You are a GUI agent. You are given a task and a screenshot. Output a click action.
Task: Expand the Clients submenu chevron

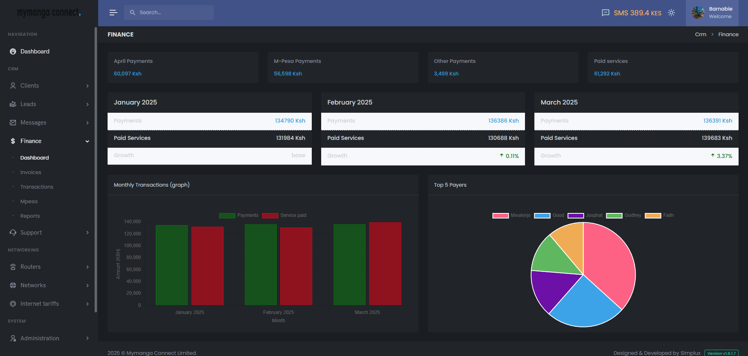(87, 86)
